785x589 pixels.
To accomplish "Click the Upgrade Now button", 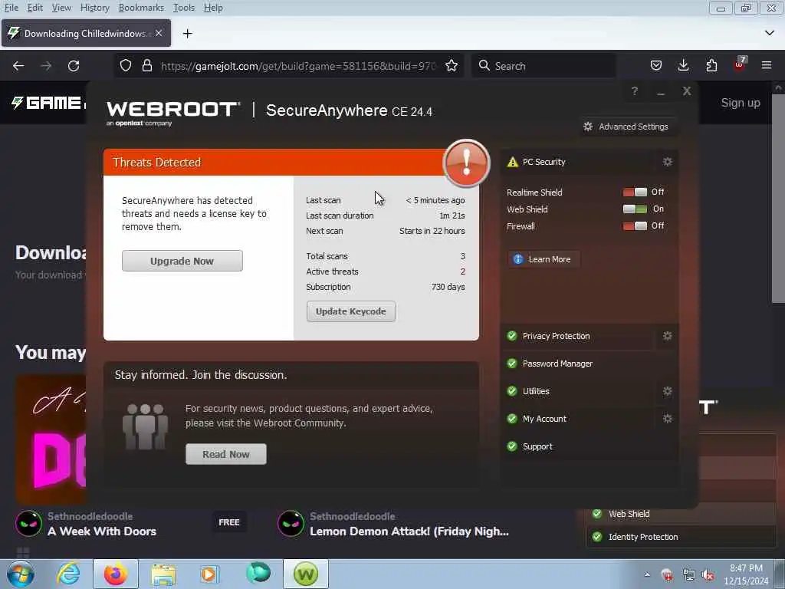I will pos(182,261).
